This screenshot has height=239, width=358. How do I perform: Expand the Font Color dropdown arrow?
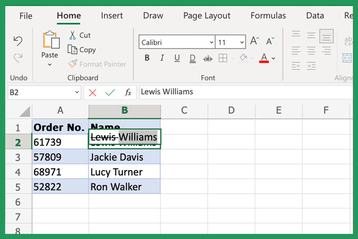click(273, 58)
